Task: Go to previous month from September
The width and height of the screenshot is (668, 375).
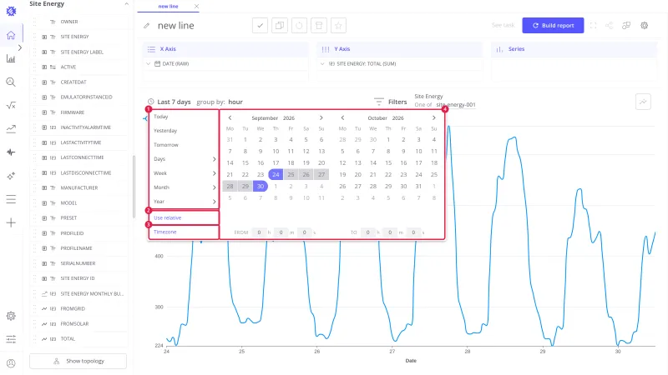Action: click(230, 117)
